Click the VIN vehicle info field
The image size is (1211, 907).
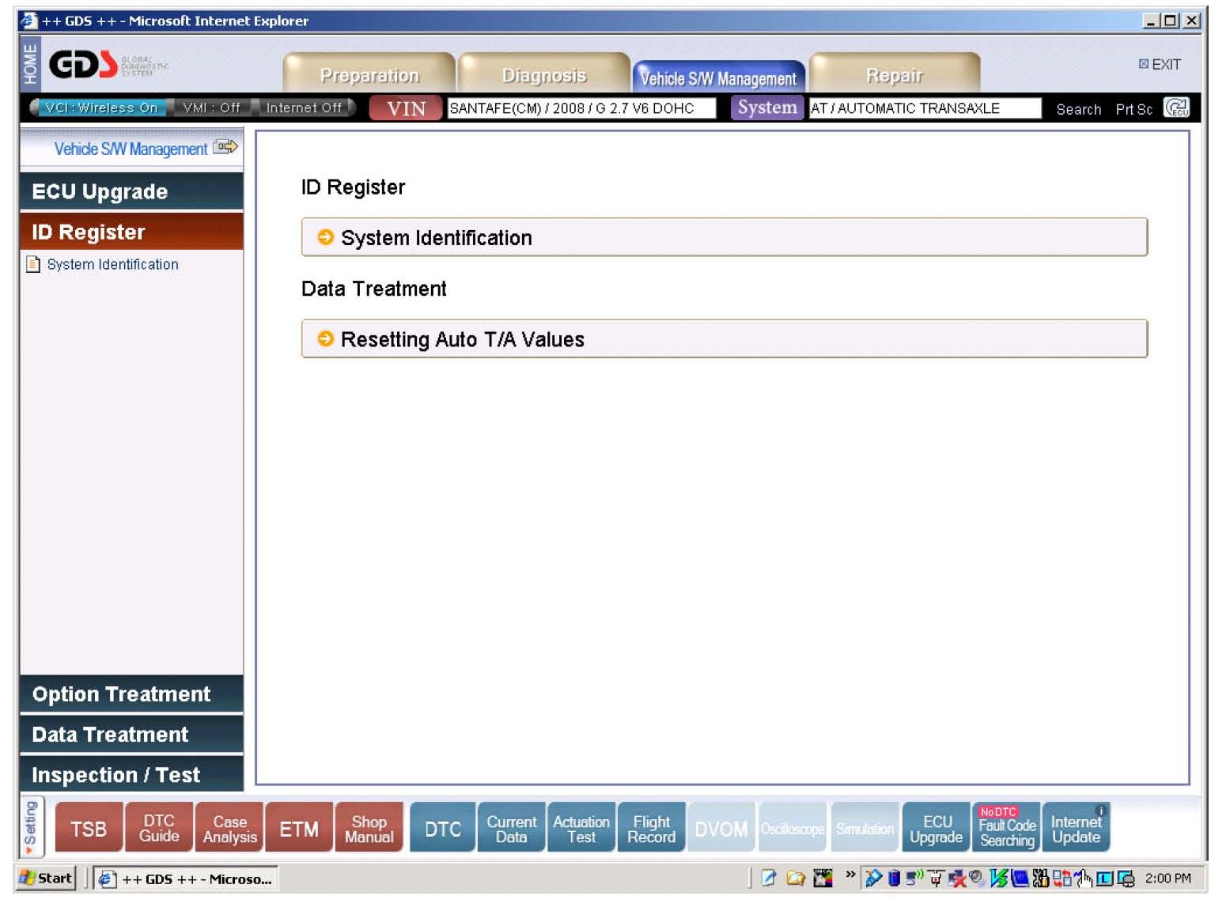[581, 108]
